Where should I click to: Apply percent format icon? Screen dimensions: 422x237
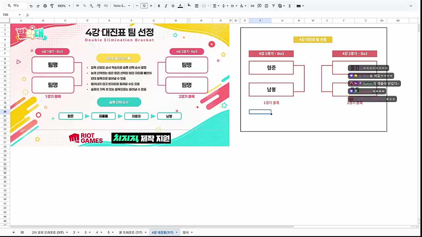click(x=84, y=6)
